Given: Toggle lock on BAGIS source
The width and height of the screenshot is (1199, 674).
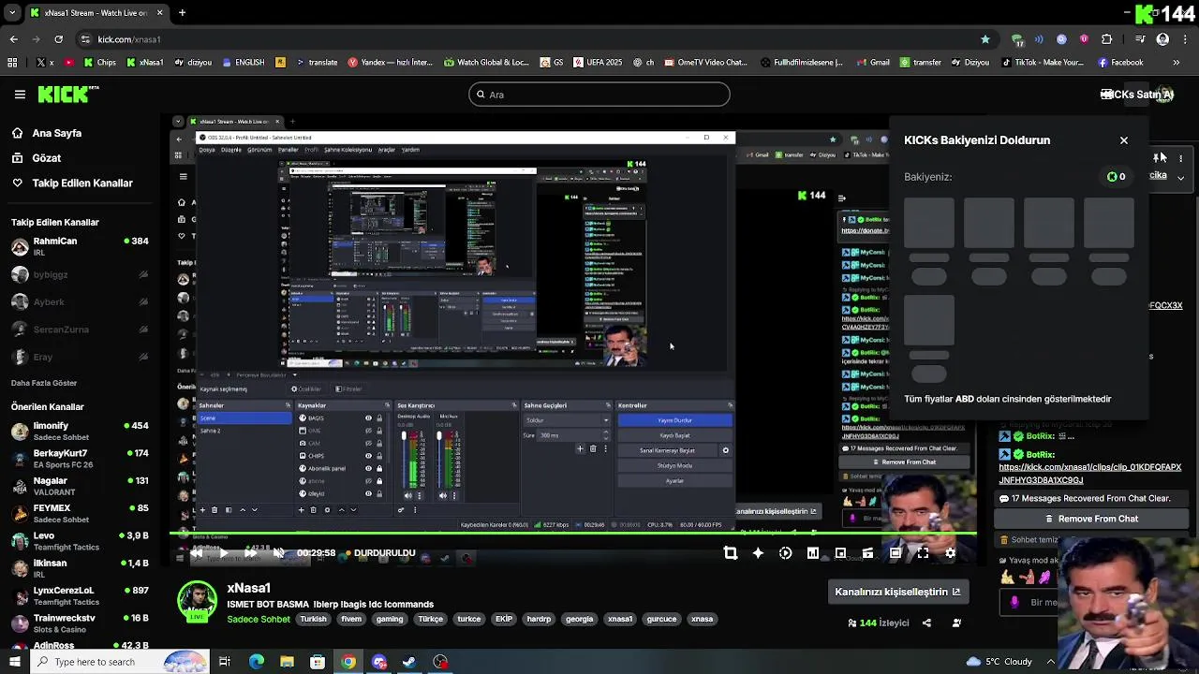Looking at the screenshot, I should point(379,418).
